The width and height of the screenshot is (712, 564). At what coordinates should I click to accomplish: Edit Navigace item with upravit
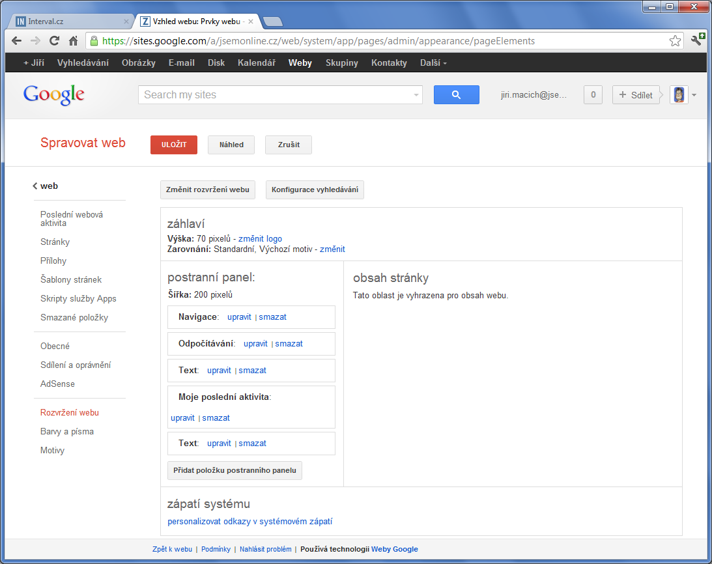point(239,317)
